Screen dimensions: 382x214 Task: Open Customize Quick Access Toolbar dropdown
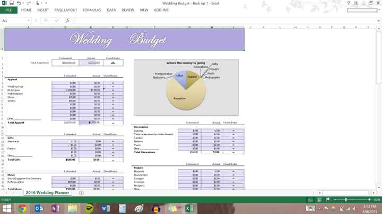(x=46, y=3)
